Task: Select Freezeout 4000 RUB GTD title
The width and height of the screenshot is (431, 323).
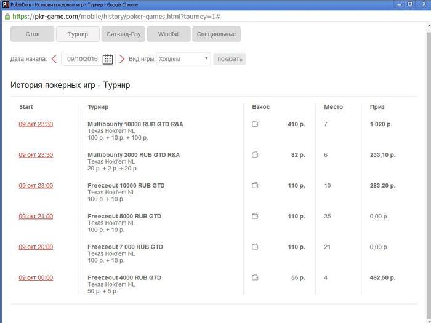Action: 124,278
